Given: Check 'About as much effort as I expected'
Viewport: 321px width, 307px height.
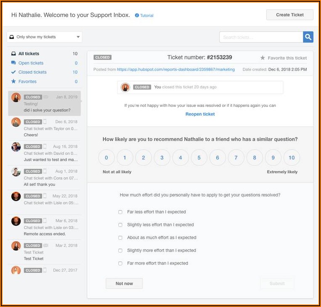Looking at the screenshot, I should [120, 238].
